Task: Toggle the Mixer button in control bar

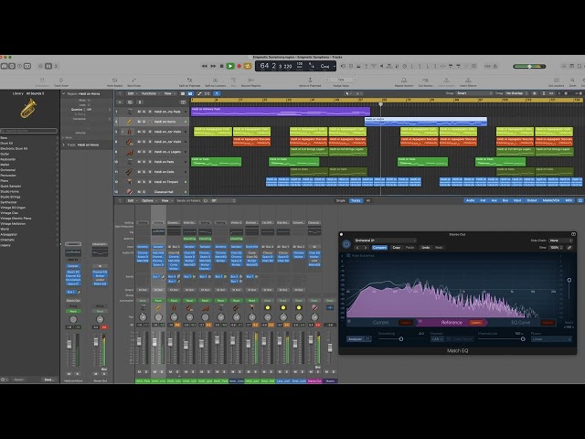Action: click(x=48, y=66)
